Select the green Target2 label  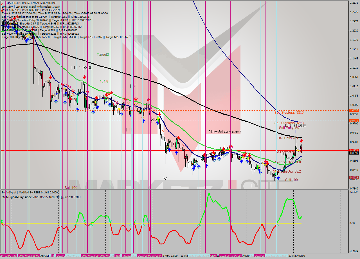point(103,55)
